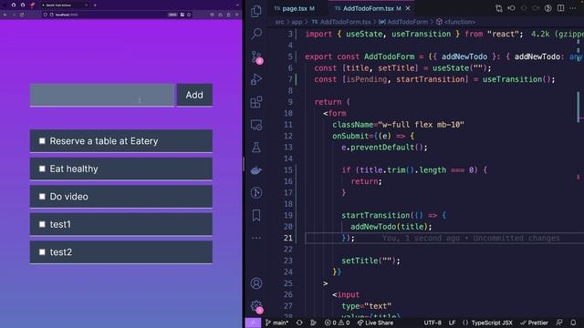
Task: Open Source Control view in activity bar
Action: tap(256, 56)
